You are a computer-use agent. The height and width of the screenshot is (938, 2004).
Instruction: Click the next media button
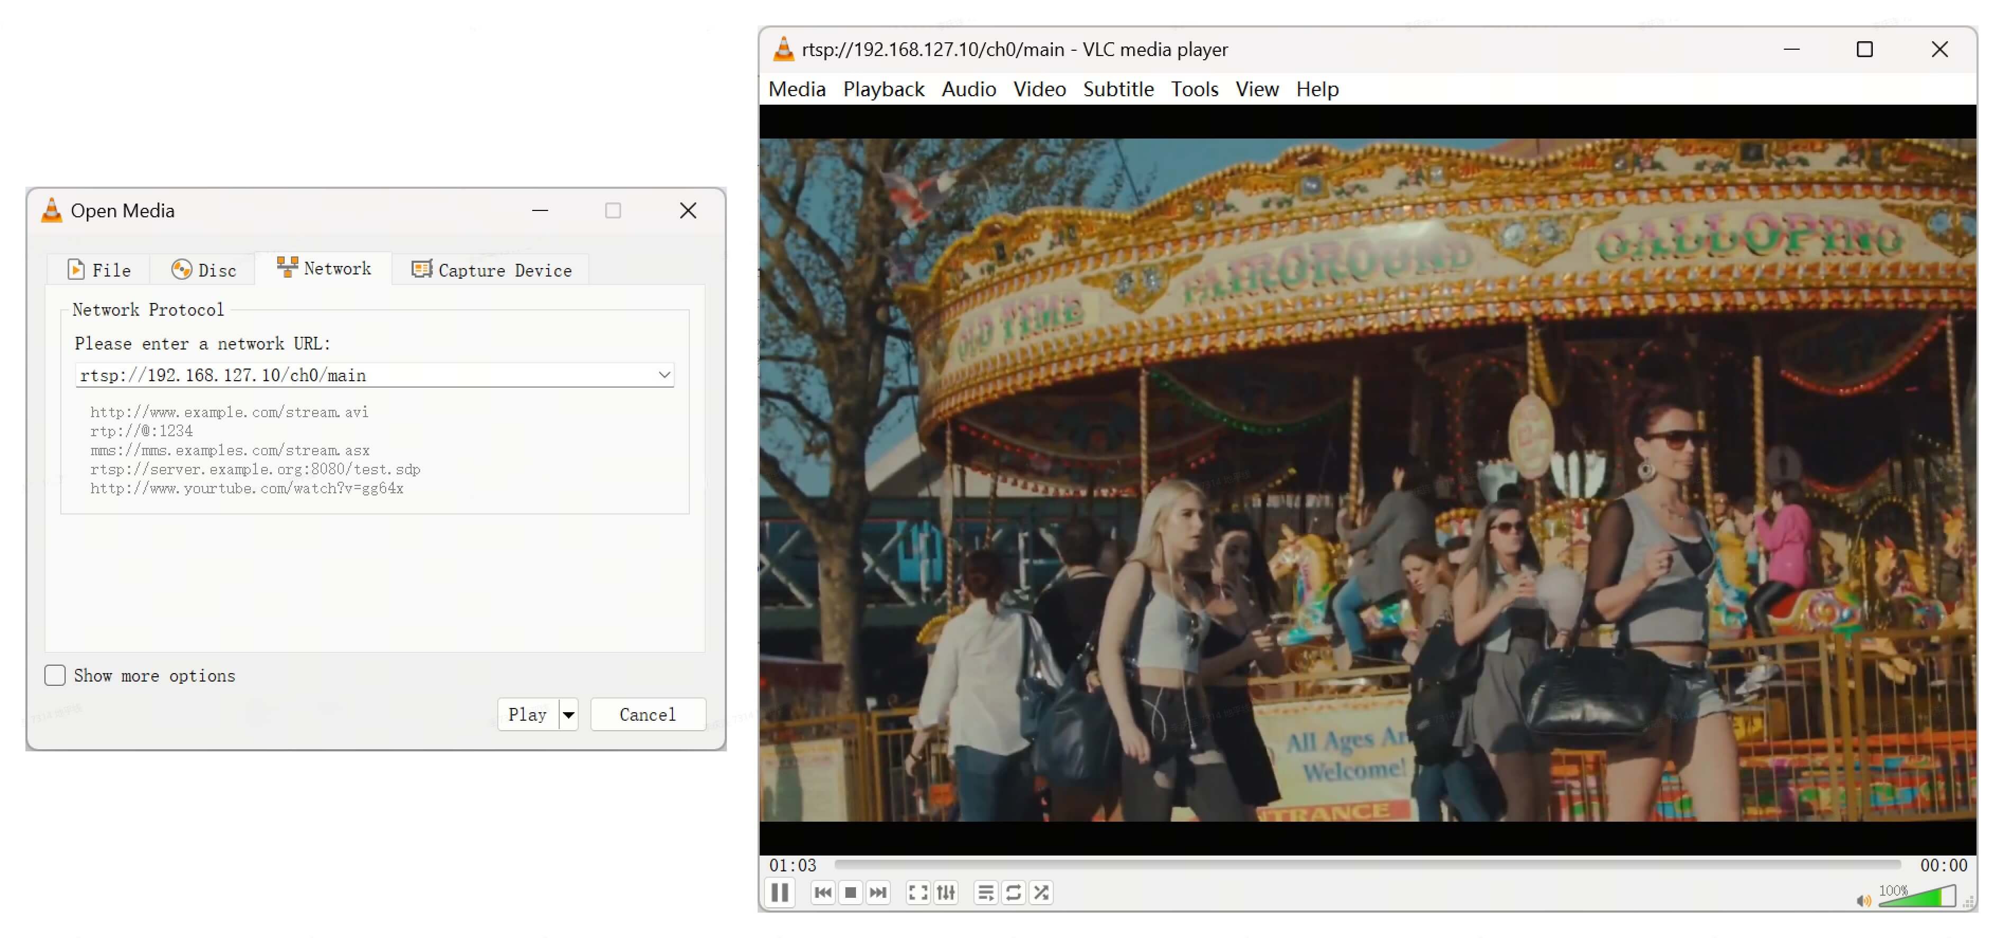pyautogui.click(x=878, y=893)
